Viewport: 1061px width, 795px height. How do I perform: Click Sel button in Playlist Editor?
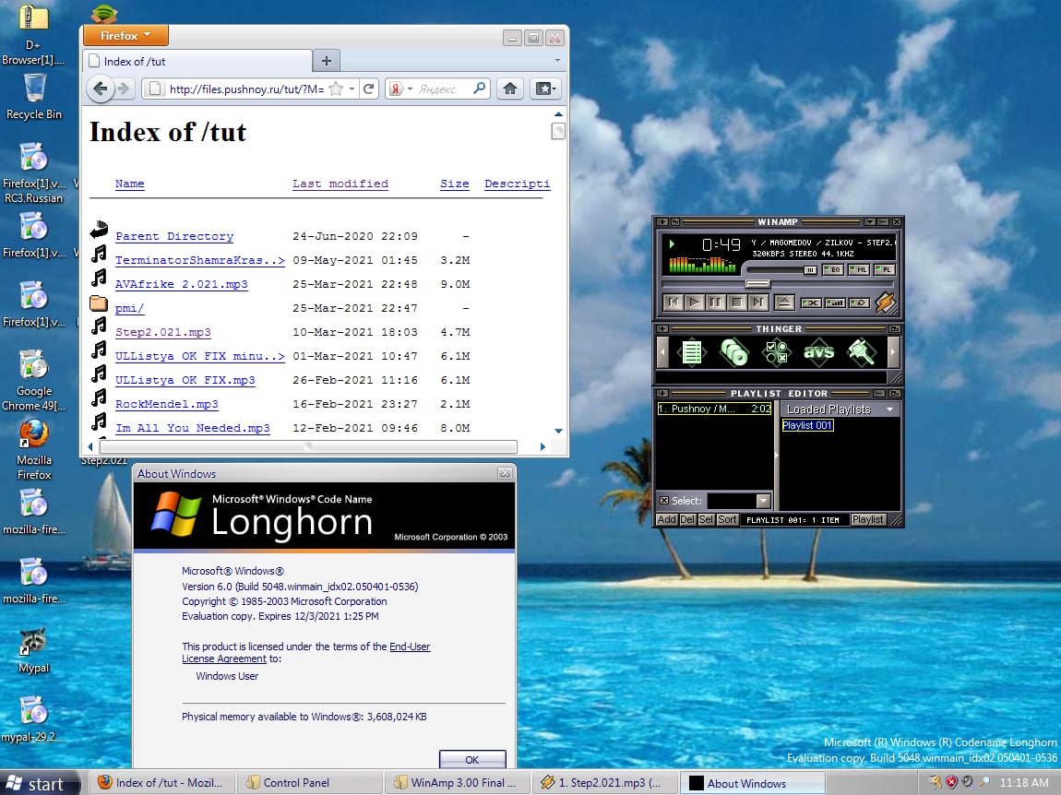tap(706, 519)
